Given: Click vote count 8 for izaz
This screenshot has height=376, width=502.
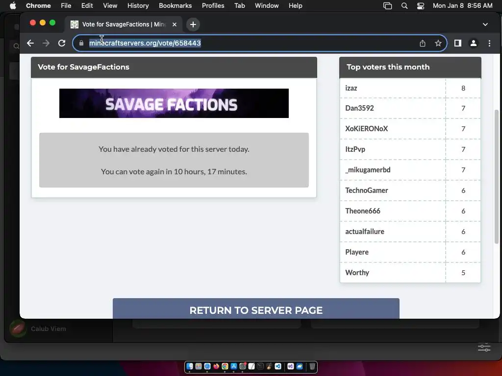Looking at the screenshot, I should click(463, 88).
